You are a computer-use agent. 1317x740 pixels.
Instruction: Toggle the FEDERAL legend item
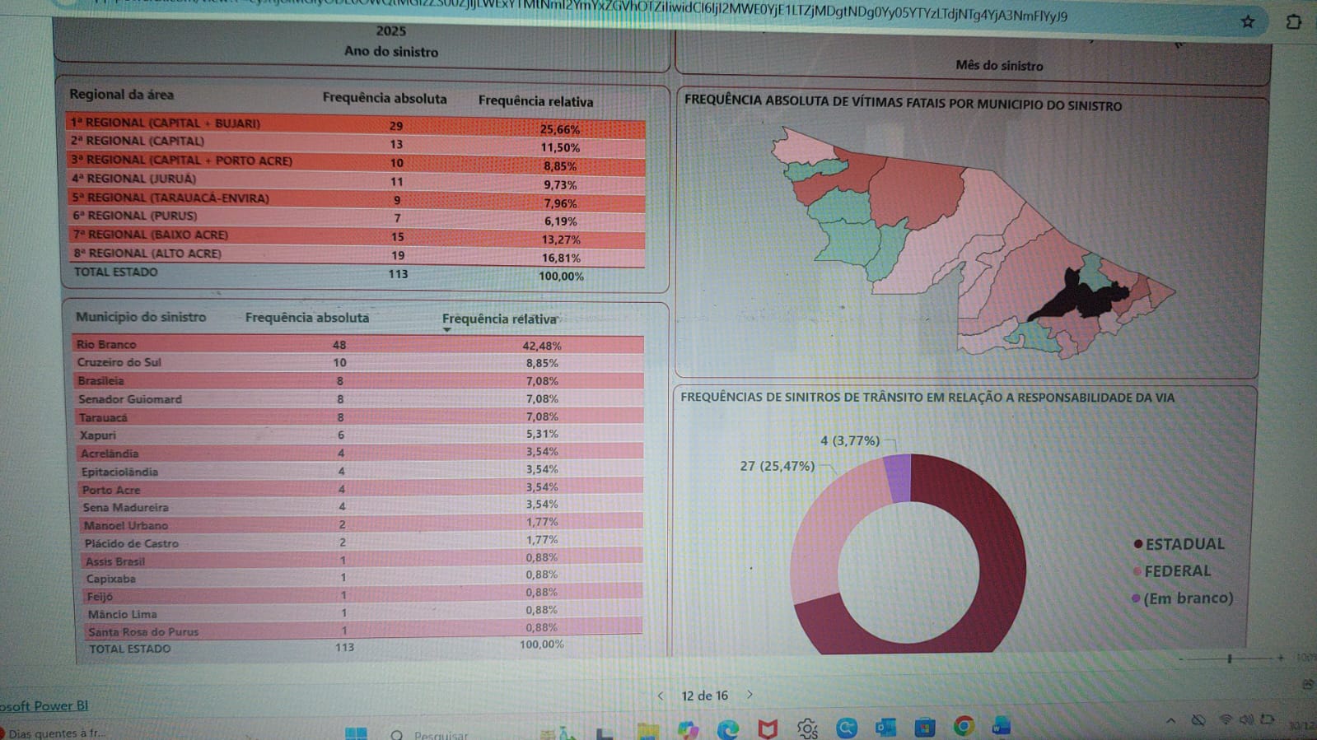pos(1176,571)
